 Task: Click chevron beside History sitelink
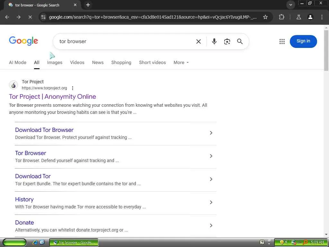click(211, 202)
